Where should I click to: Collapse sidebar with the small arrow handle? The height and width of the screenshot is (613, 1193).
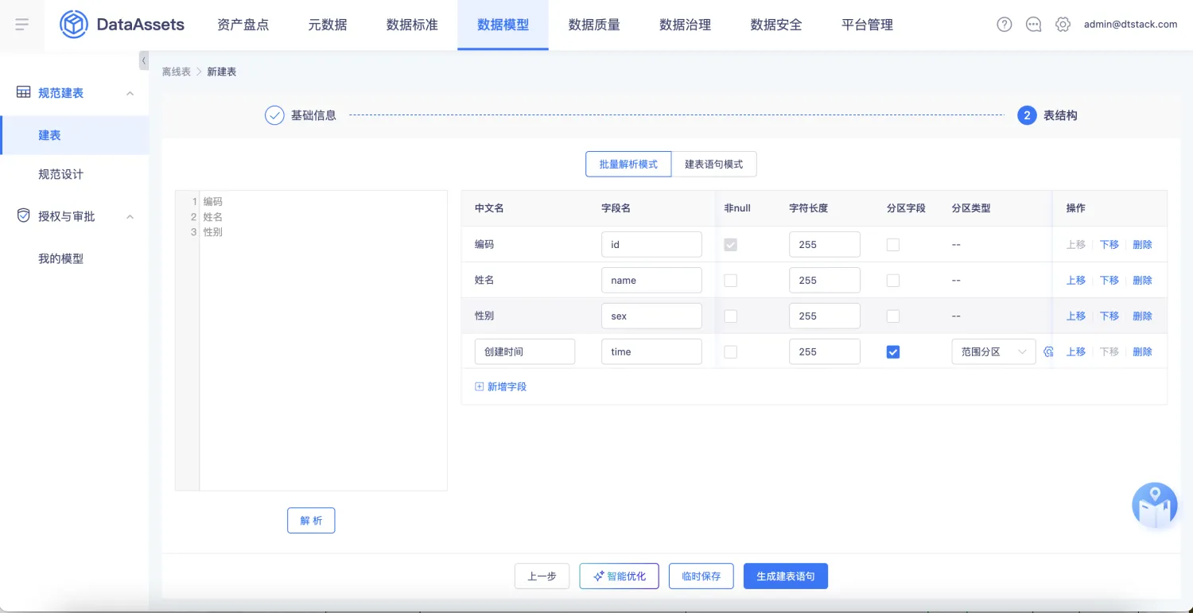[144, 60]
